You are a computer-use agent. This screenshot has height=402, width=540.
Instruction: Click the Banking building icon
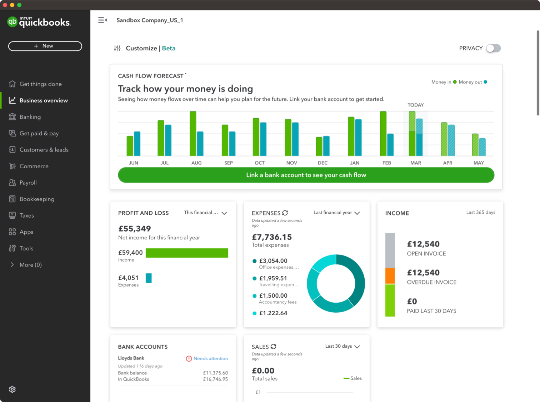[12, 117]
